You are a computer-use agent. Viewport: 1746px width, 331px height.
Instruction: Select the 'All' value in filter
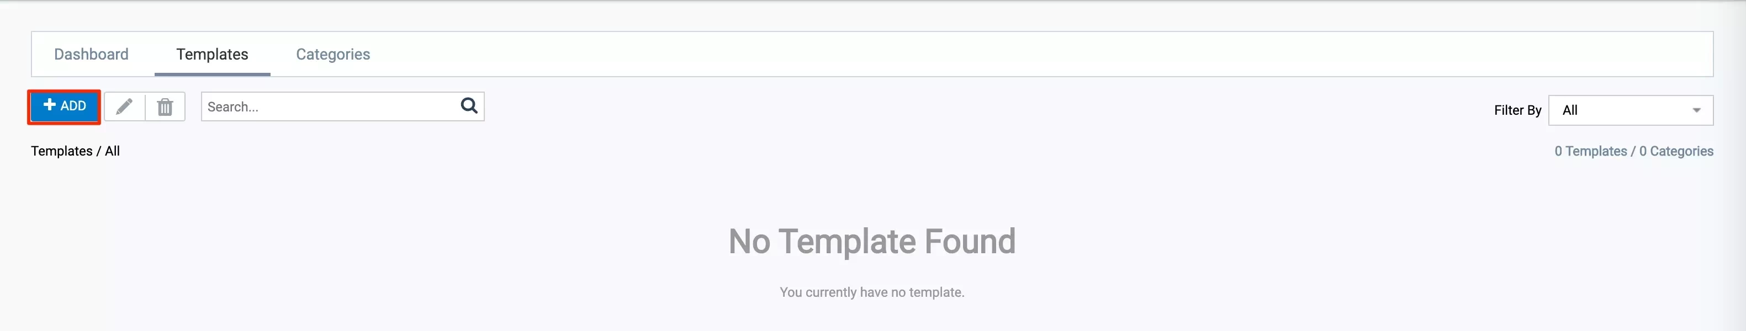[1570, 110]
